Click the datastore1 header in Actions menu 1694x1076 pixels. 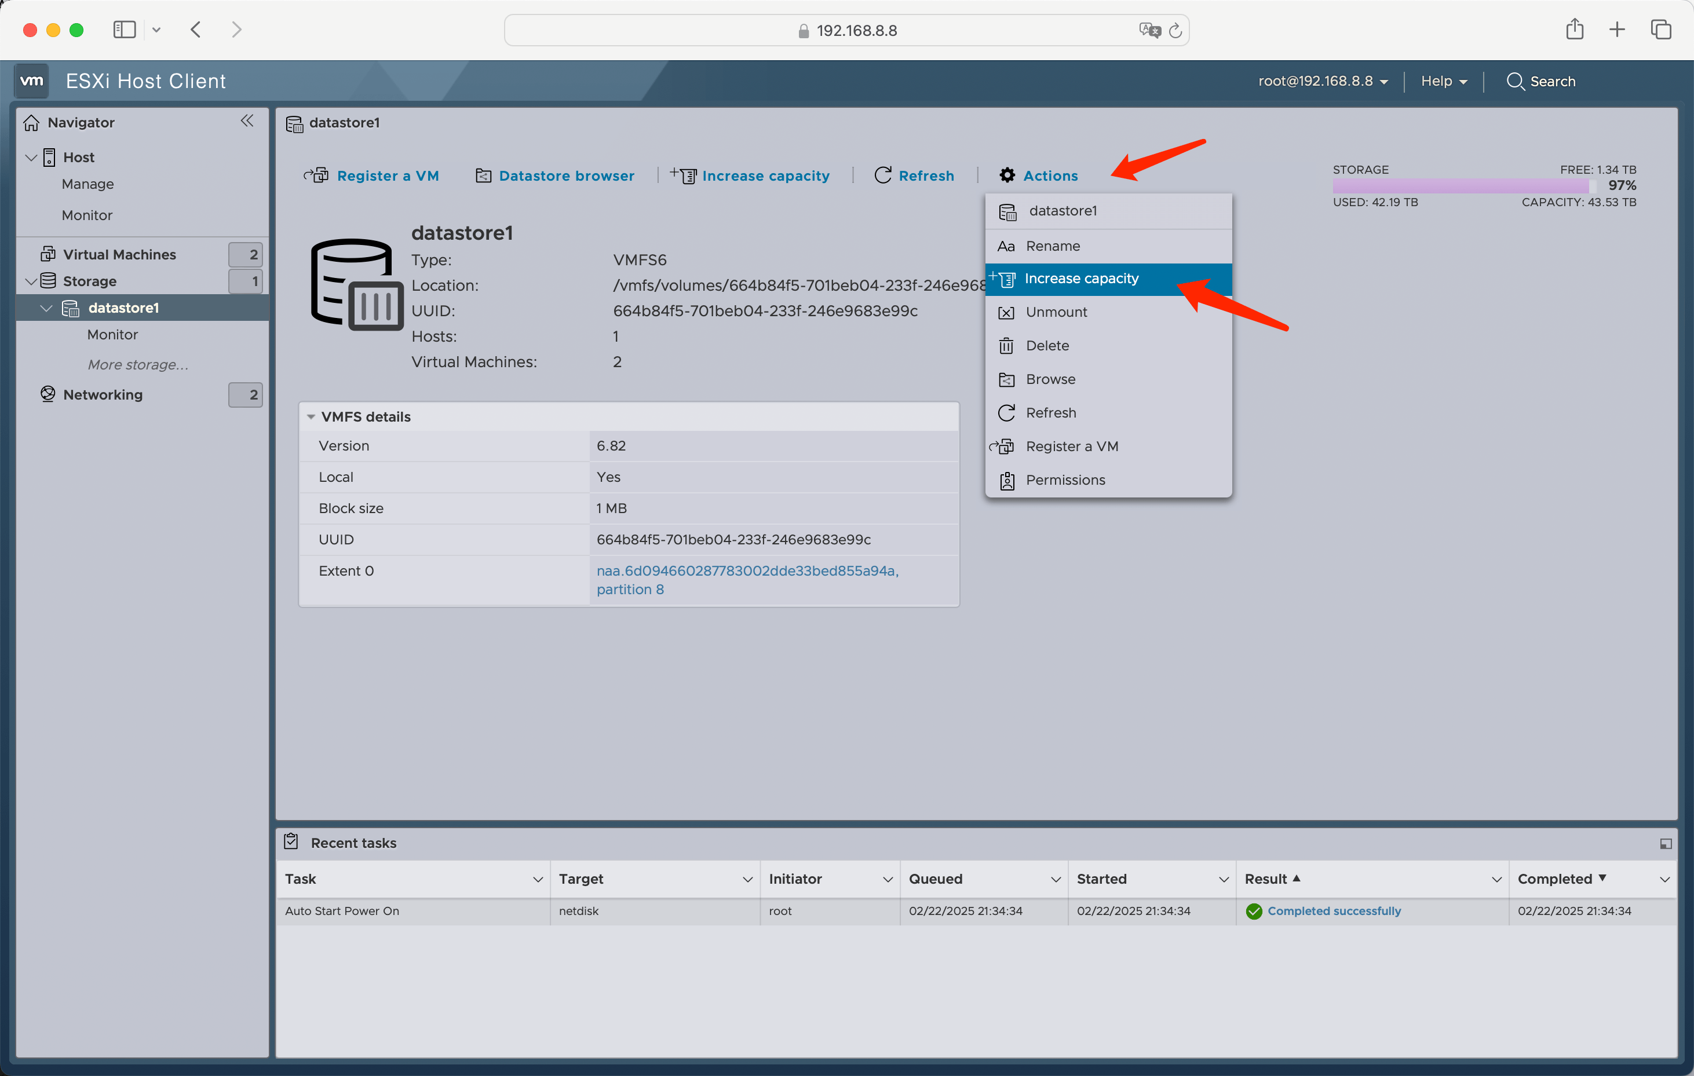[x=1108, y=211]
